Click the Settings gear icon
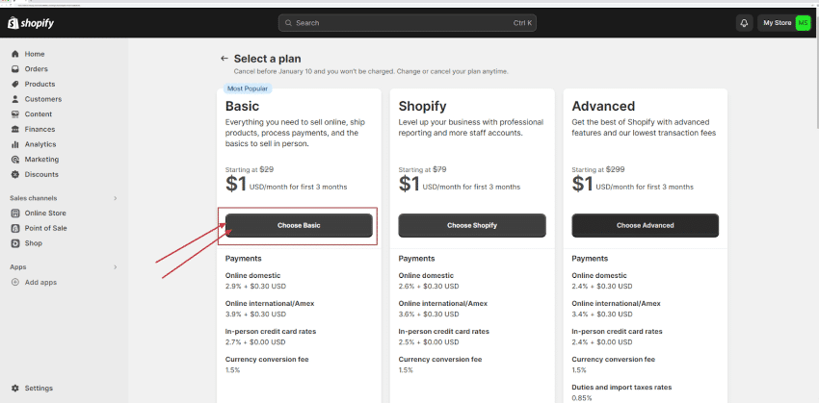The height and width of the screenshot is (403, 819). pyautogui.click(x=15, y=389)
